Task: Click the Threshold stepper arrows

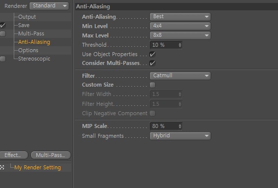Action: pos(180,45)
